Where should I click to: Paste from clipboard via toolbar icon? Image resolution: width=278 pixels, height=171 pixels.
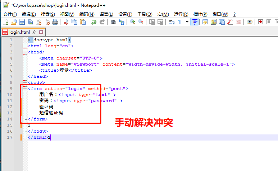83,22
